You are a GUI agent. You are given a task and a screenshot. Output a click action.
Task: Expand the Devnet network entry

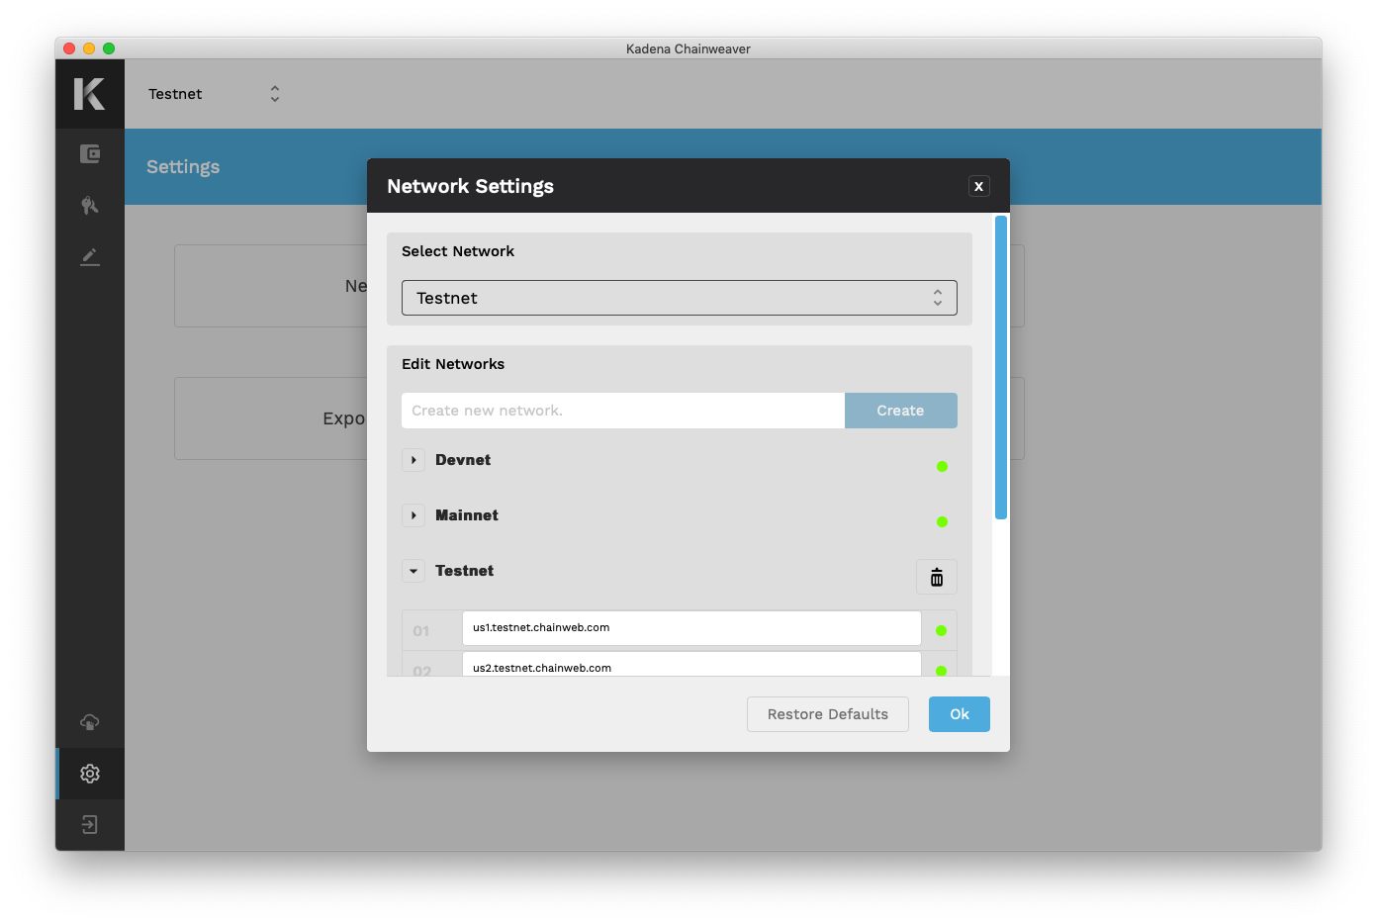pyautogui.click(x=413, y=460)
